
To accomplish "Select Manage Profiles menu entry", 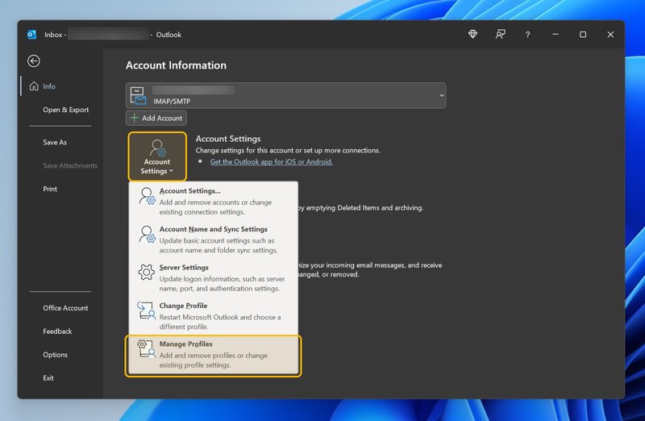I will (214, 356).
